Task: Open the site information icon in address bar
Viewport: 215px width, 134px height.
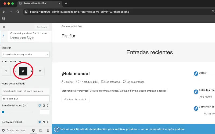Action: tap(26, 12)
